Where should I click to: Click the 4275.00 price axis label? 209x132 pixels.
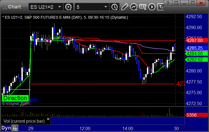[194, 92]
